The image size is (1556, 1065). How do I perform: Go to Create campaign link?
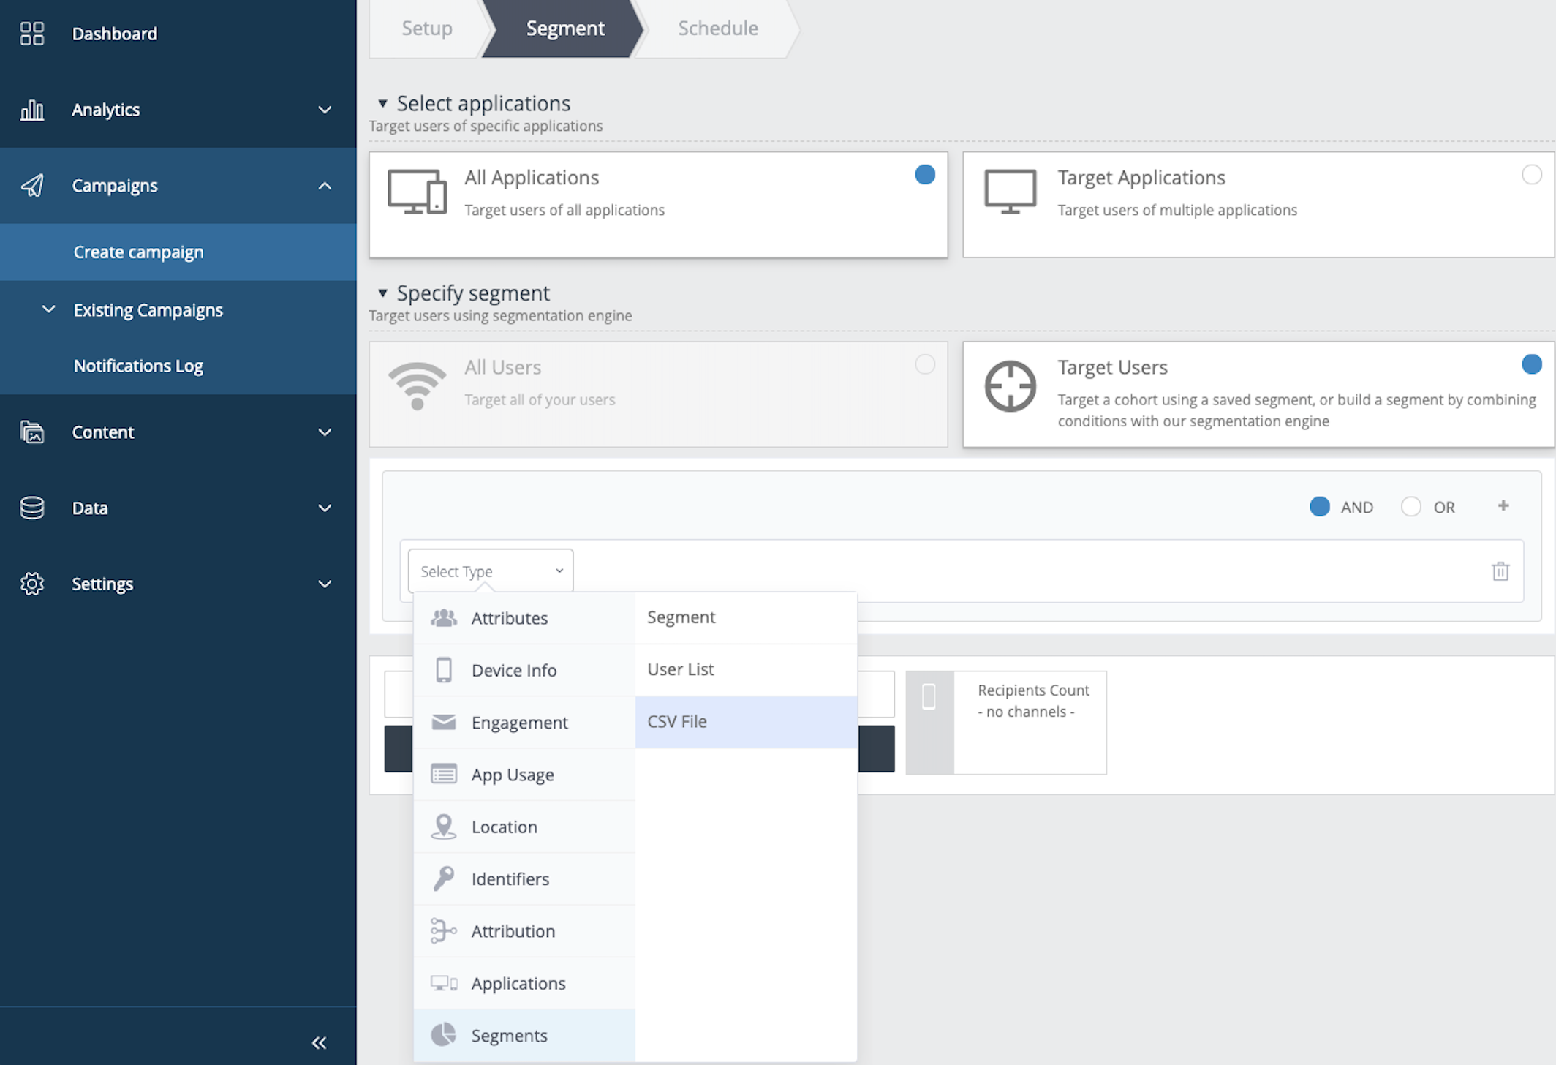(x=138, y=252)
